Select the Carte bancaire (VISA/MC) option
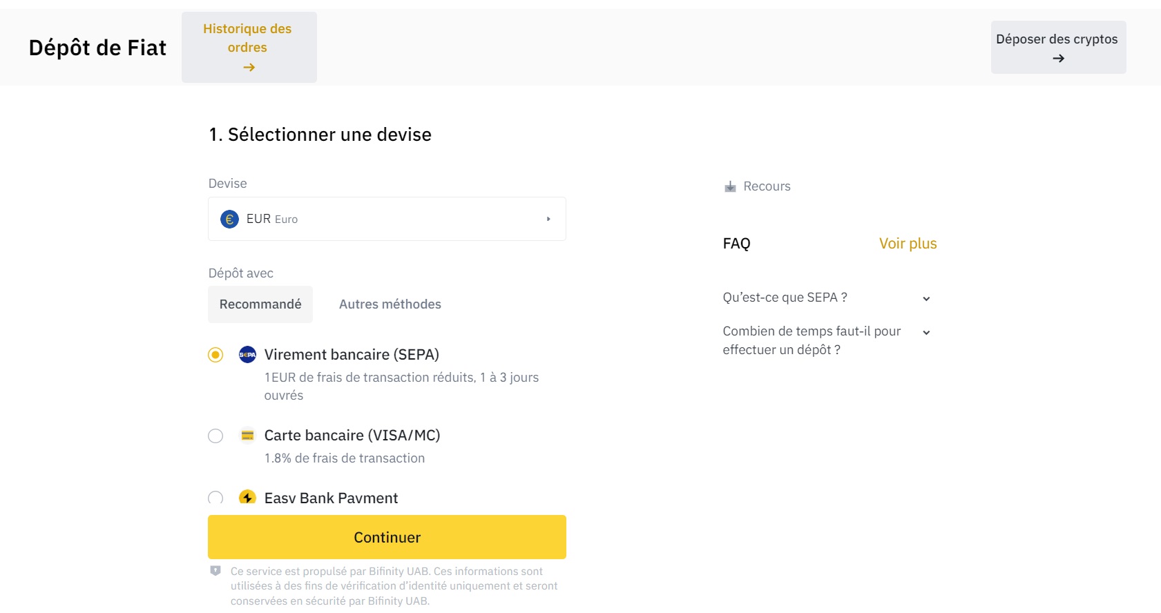The image size is (1161, 613). [215, 436]
